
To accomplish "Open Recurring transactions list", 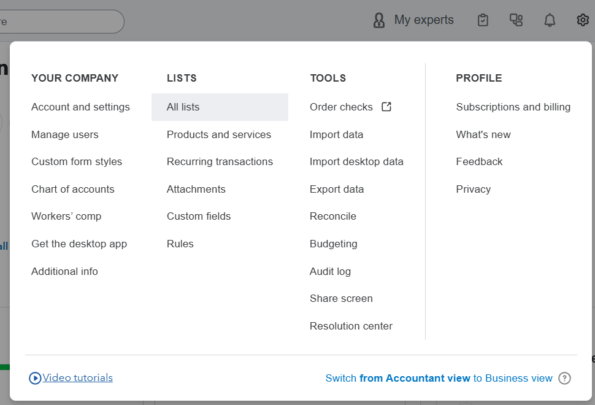I will (x=220, y=161).
